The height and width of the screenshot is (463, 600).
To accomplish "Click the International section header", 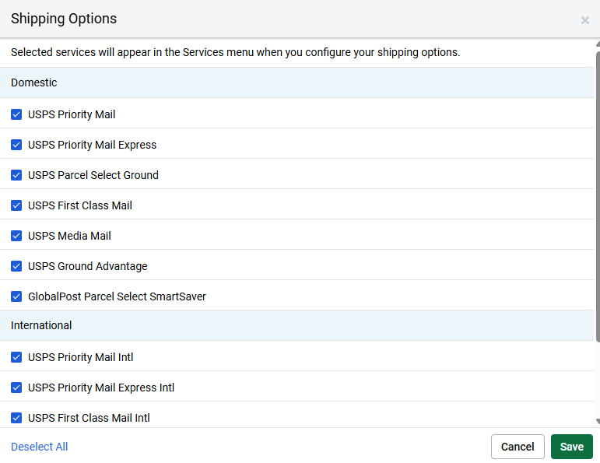I will [297, 325].
